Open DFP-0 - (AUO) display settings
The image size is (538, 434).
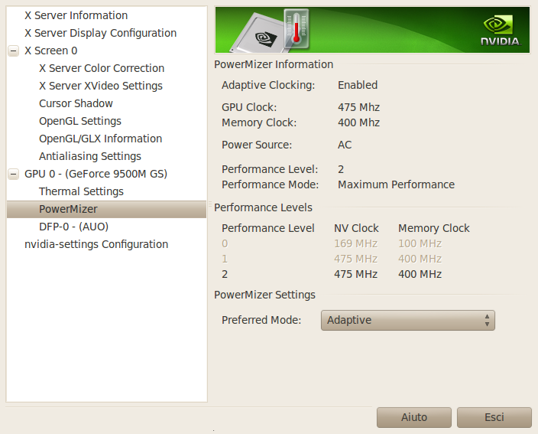[x=73, y=227]
